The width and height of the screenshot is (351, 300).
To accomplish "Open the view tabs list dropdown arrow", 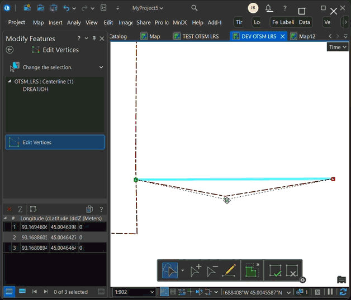I will pos(345,36).
